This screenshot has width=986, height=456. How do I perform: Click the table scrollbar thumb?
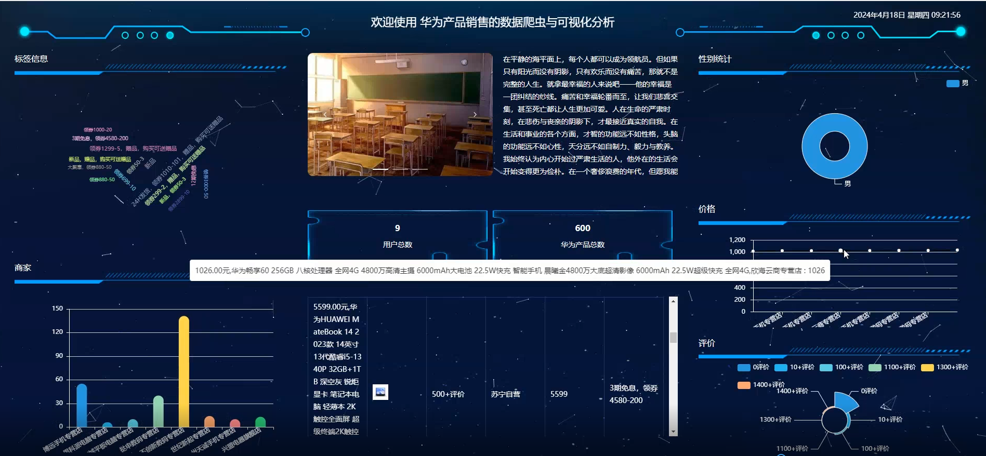(x=673, y=338)
